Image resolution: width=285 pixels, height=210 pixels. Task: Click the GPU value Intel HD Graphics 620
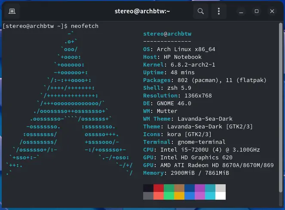[196, 157]
